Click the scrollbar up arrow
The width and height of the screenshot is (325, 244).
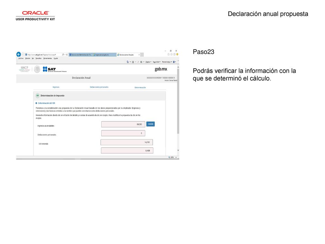pyautogui.click(x=178, y=67)
